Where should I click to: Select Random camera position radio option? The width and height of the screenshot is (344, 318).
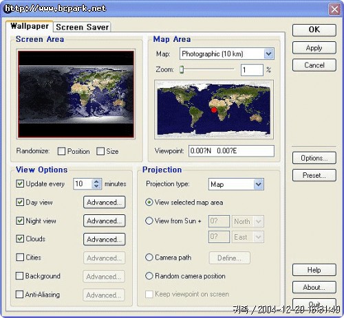(149, 276)
